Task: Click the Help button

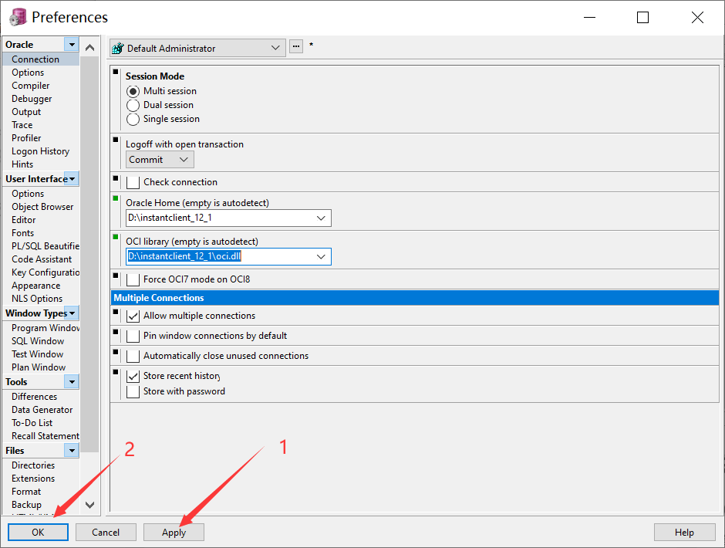Action: 684,533
